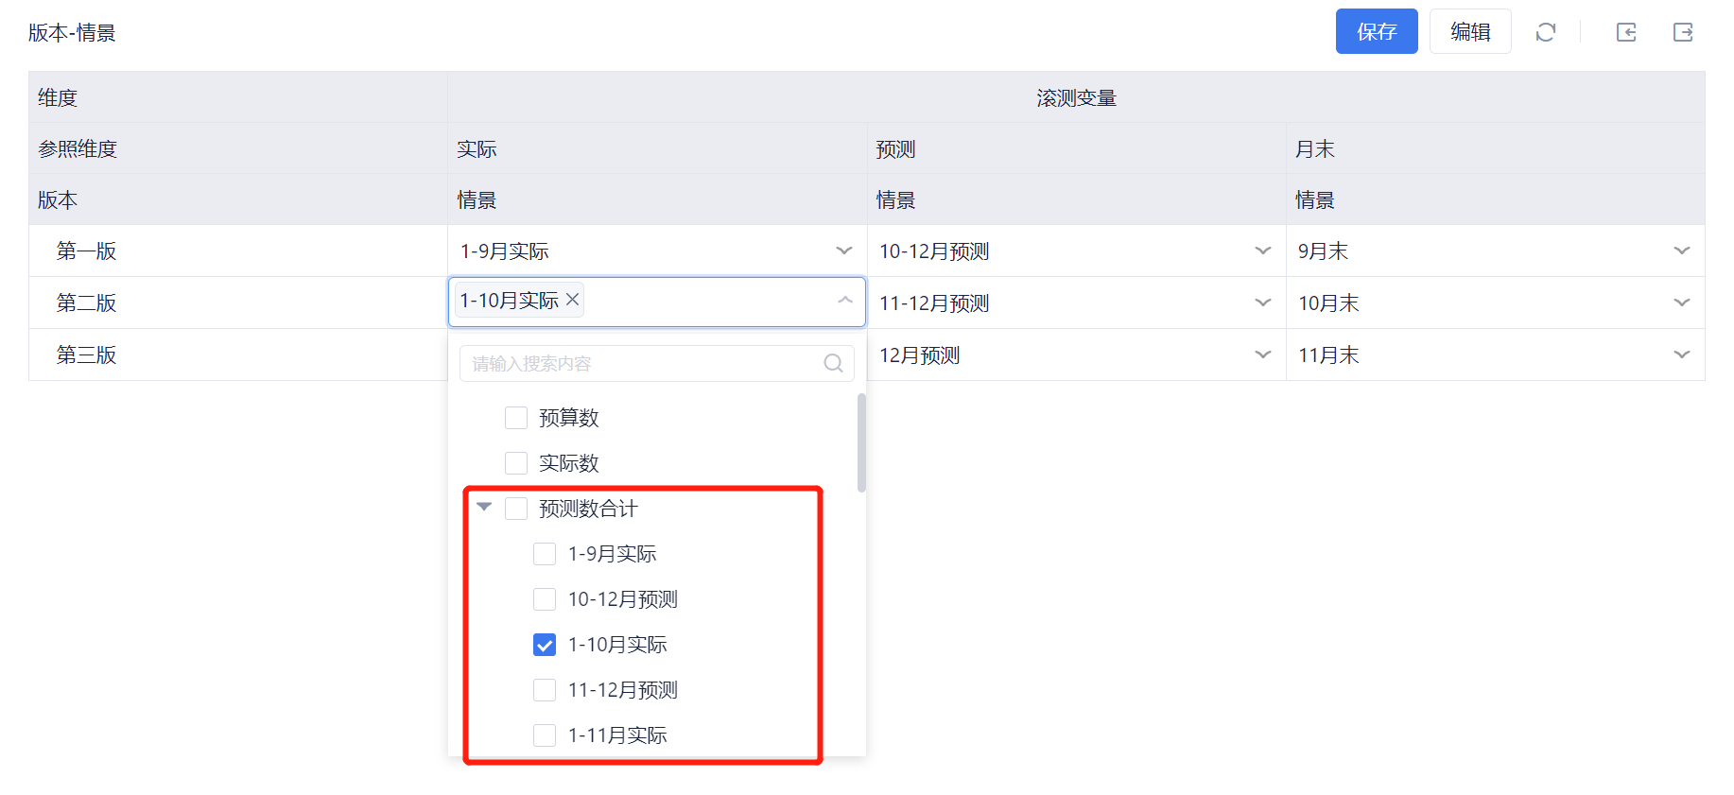This screenshot has width=1734, height=795.
Task: Remove the 1-10月实际 tag with its X
Action: click(x=572, y=300)
